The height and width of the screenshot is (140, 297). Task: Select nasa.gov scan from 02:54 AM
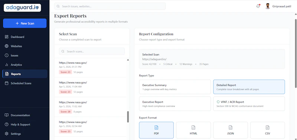tap(90, 127)
